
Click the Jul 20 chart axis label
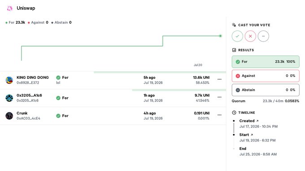click(198, 65)
